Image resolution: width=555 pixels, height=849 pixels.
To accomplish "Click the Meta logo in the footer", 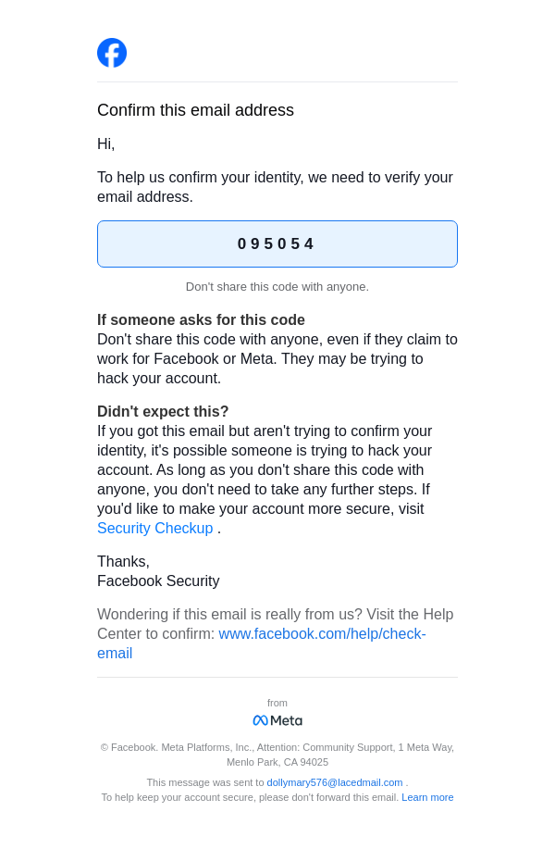I will click(277, 720).
